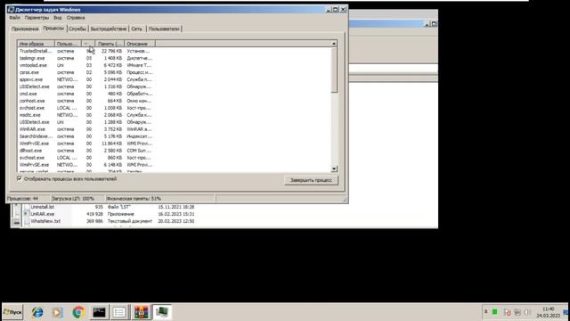Launch Internet Explorer from the taskbar

[x=37, y=312]
